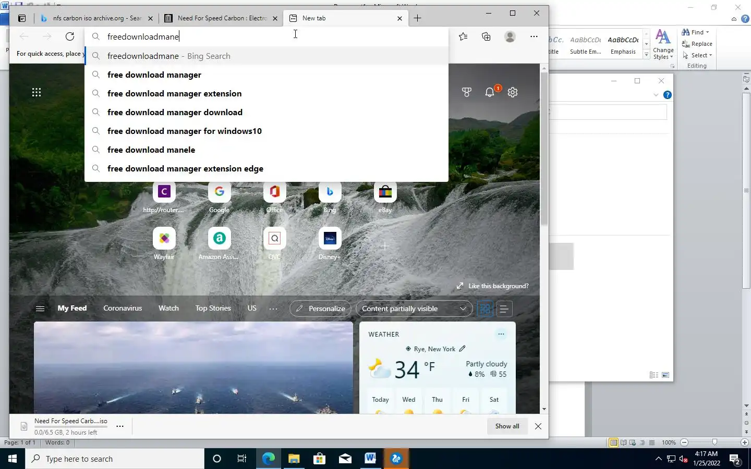Open Word Help question mark icon

745,19
